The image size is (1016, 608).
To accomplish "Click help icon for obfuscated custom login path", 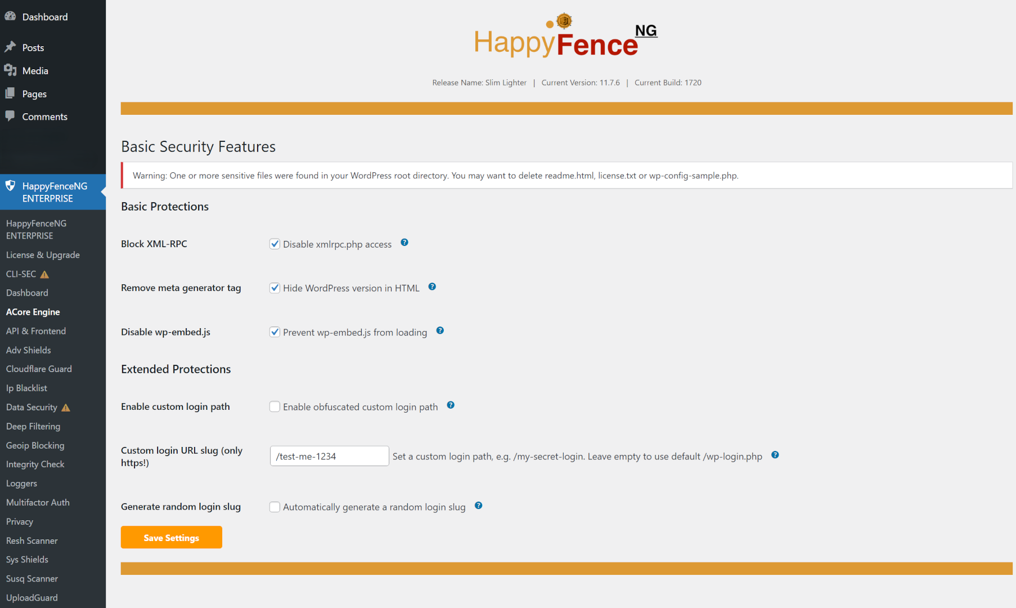I will (451, 405).
